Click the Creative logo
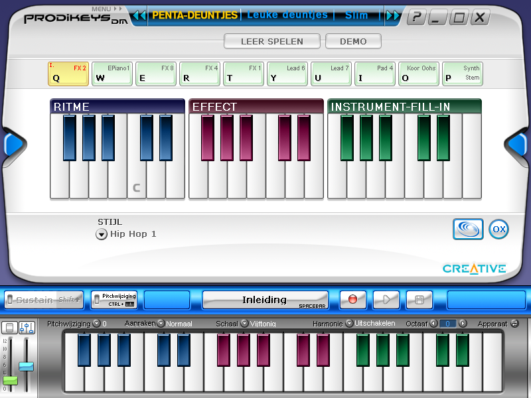 point(474,269)
